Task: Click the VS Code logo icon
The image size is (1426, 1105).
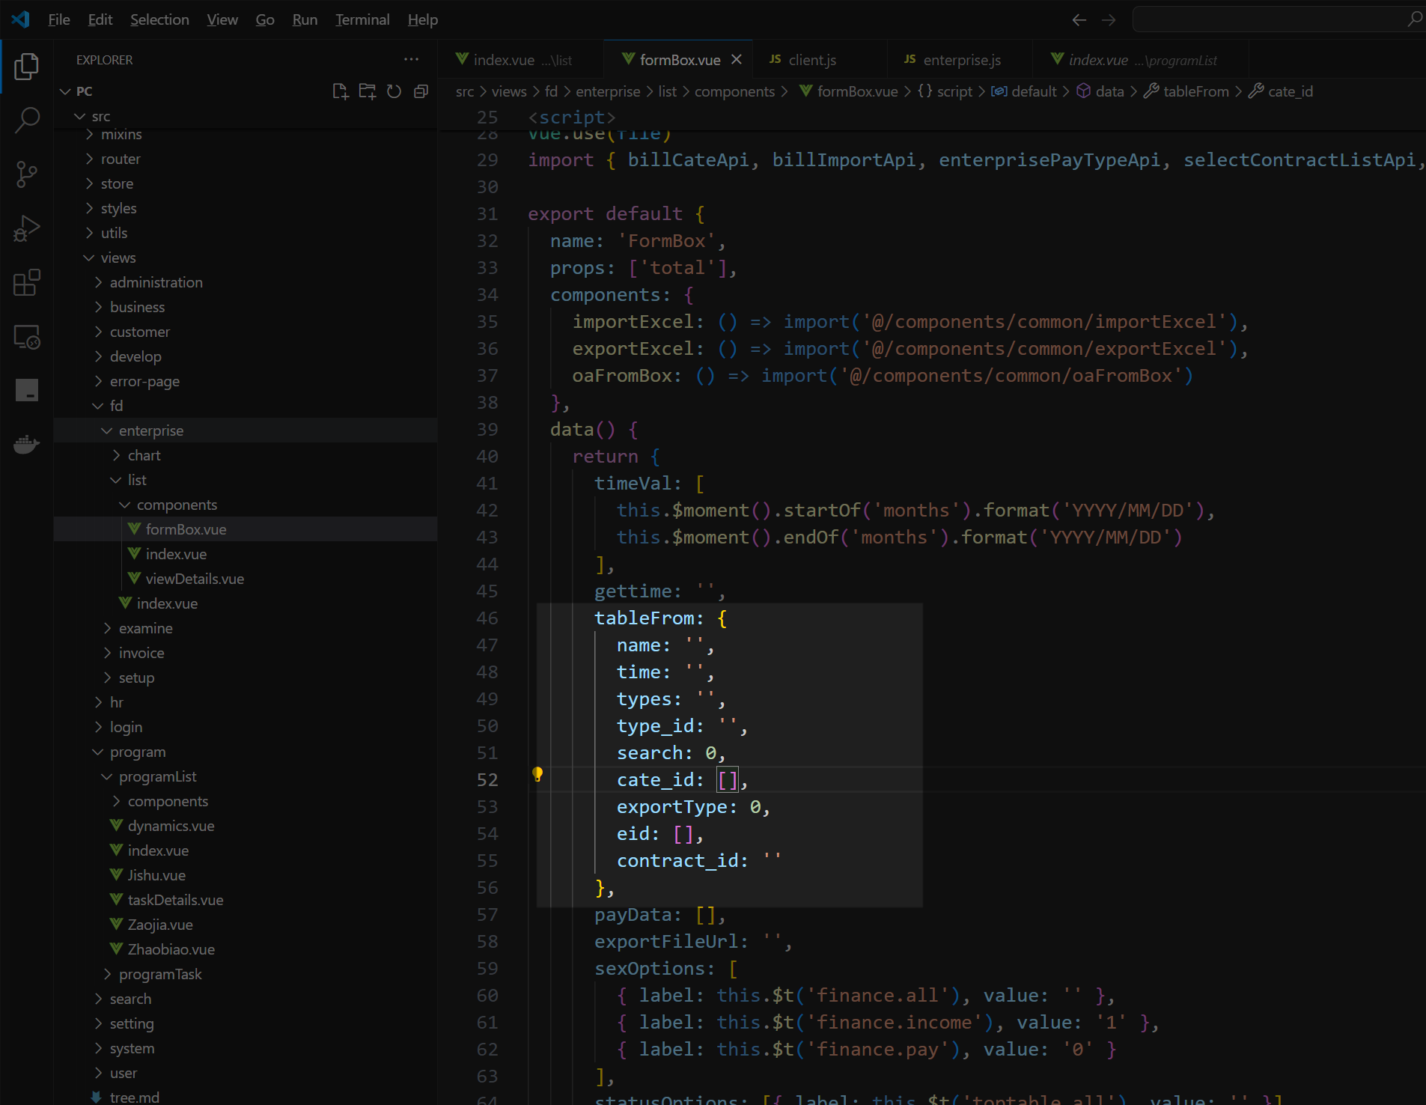Action: click(x=20, y=19)
